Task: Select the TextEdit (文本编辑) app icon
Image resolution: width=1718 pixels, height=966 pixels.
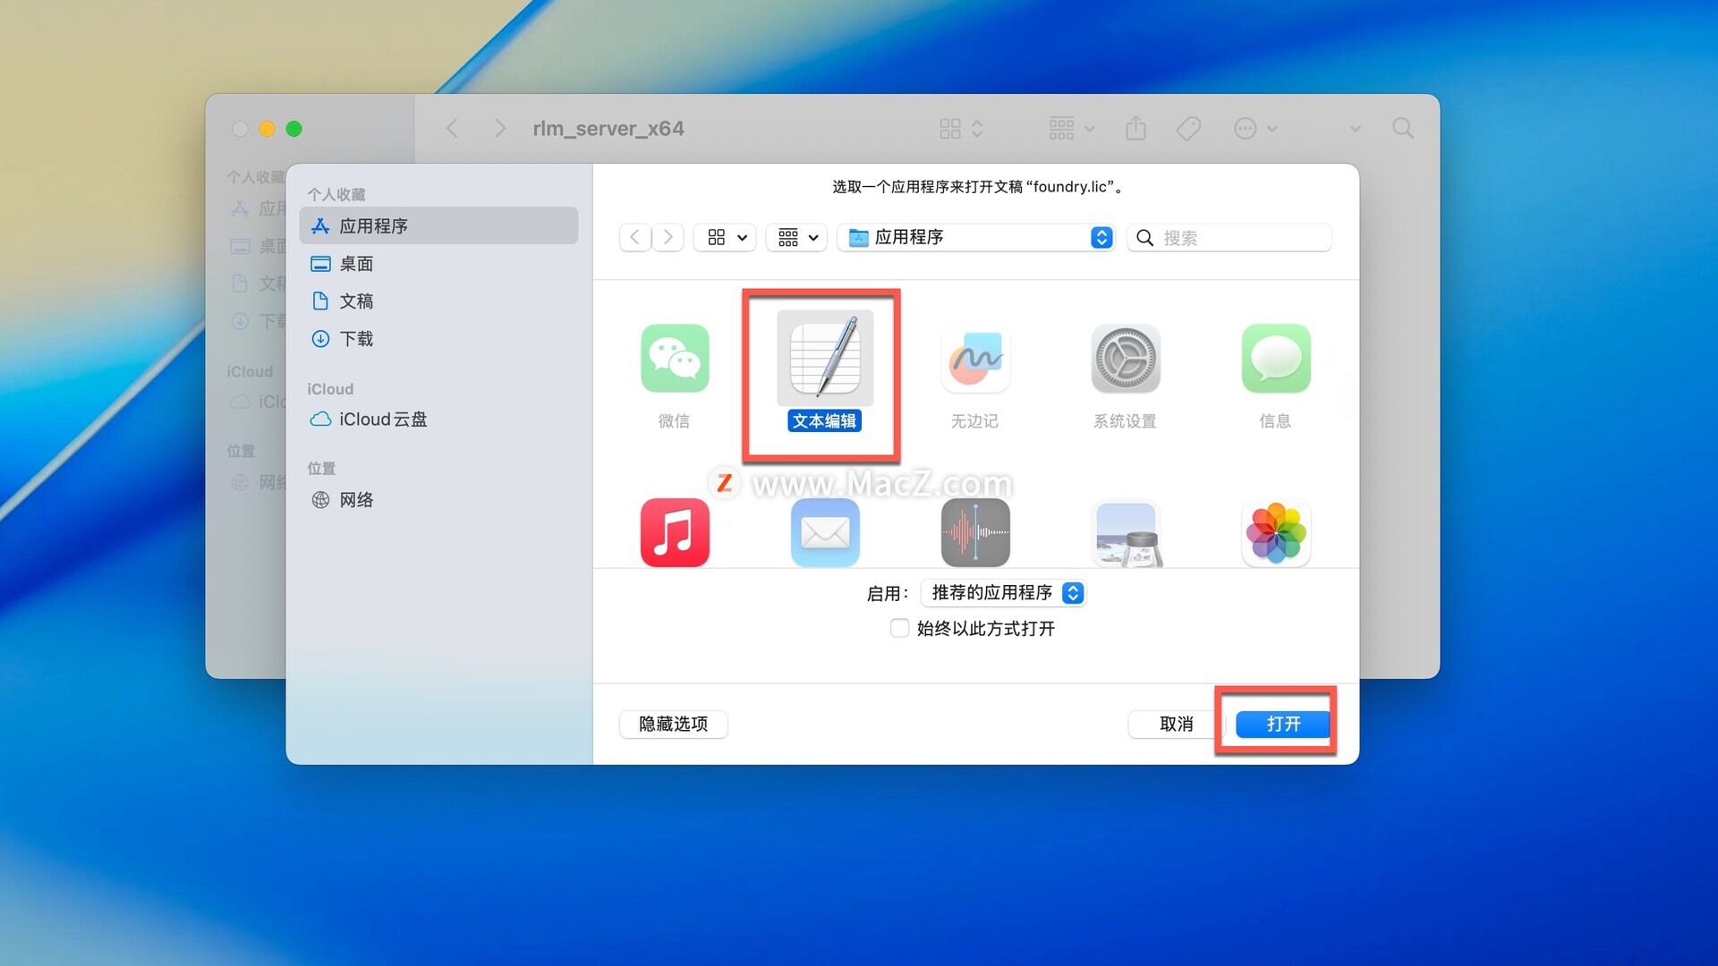Action: [x=825, y=359]
